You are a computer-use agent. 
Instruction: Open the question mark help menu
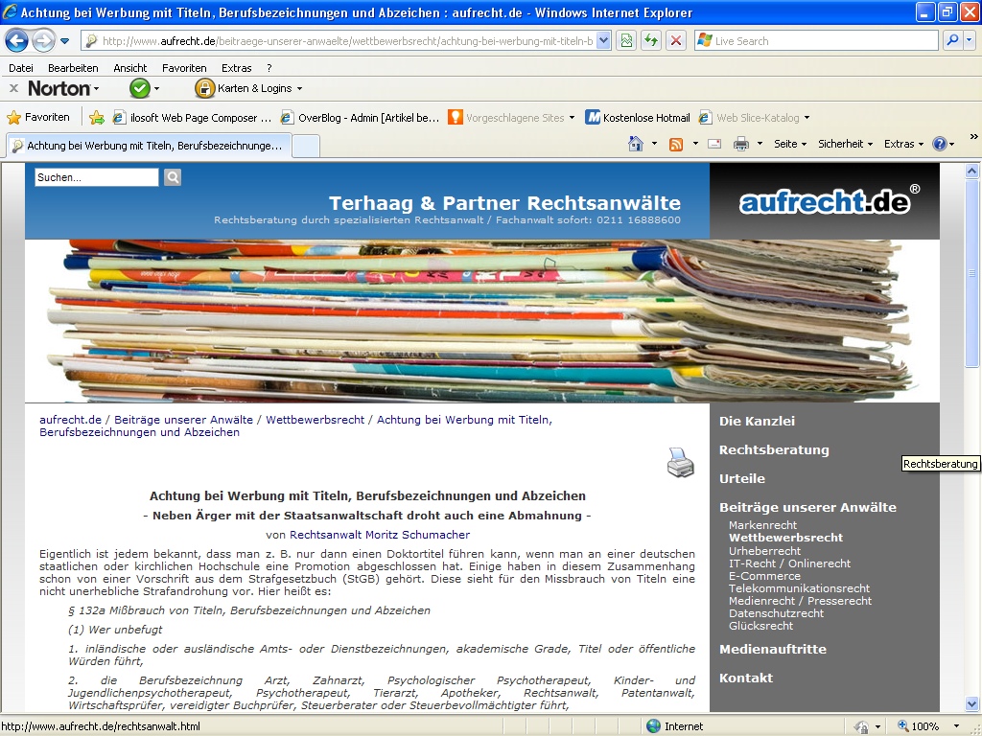pos(269,68)
